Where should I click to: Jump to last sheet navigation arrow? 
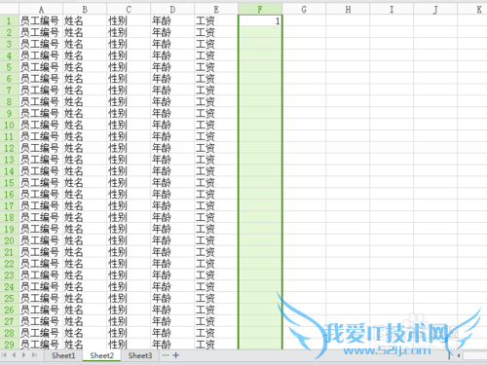click(34, 355)
